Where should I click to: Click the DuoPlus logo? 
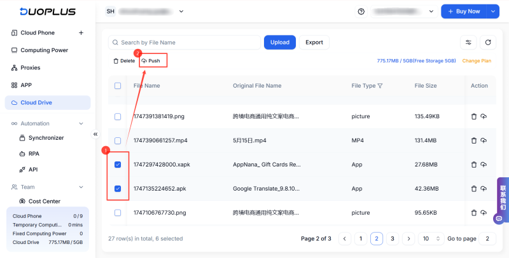click(48, 11)
